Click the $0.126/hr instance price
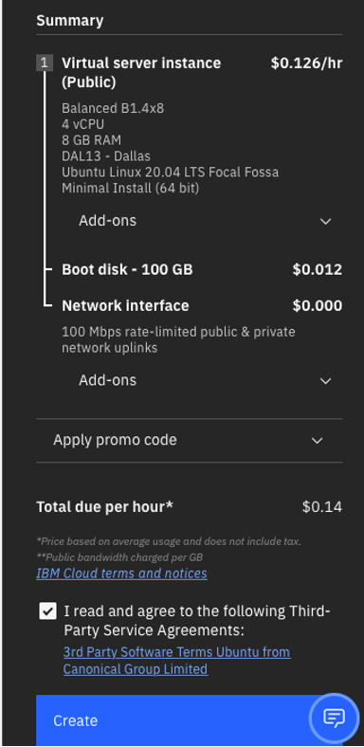This screenshot has width=364, height=747. [306, 63]
